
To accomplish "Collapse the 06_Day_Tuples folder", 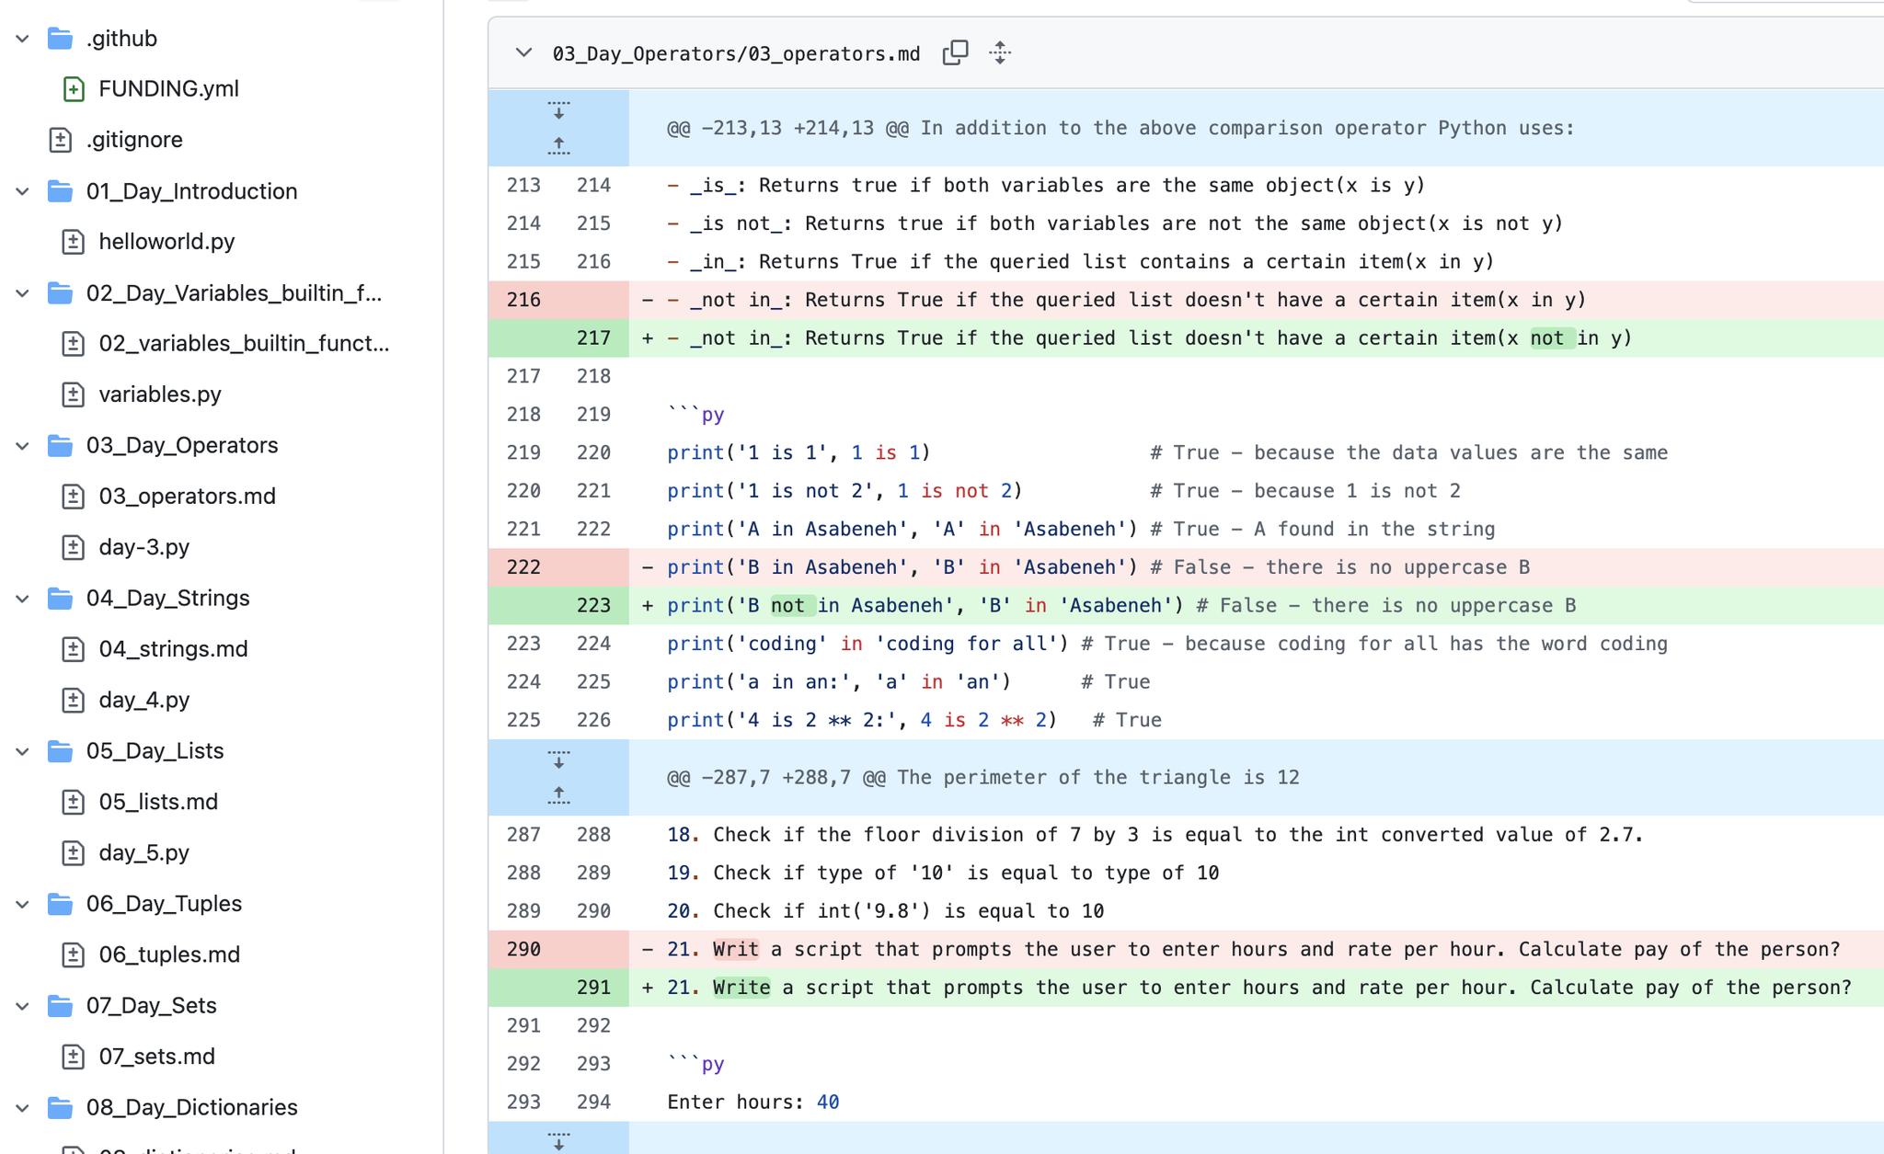I will pos(23,904).
